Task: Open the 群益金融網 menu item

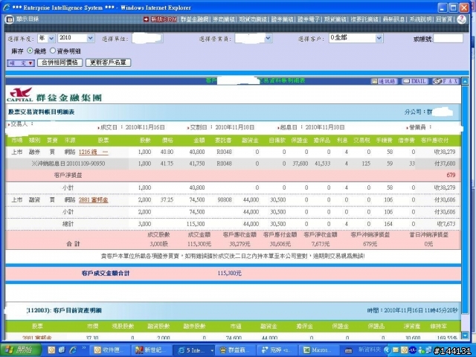Action: click(195, 19)
